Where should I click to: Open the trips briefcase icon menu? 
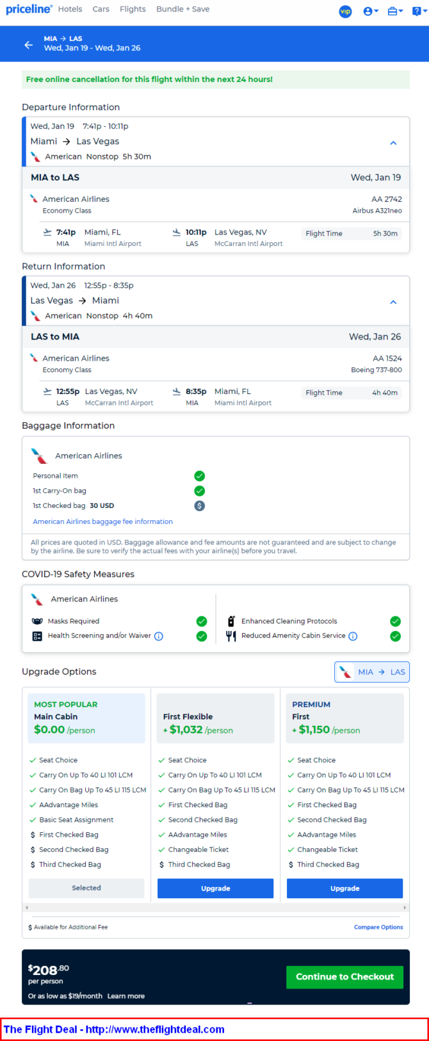pyautogui.click(x=395, y=12)
